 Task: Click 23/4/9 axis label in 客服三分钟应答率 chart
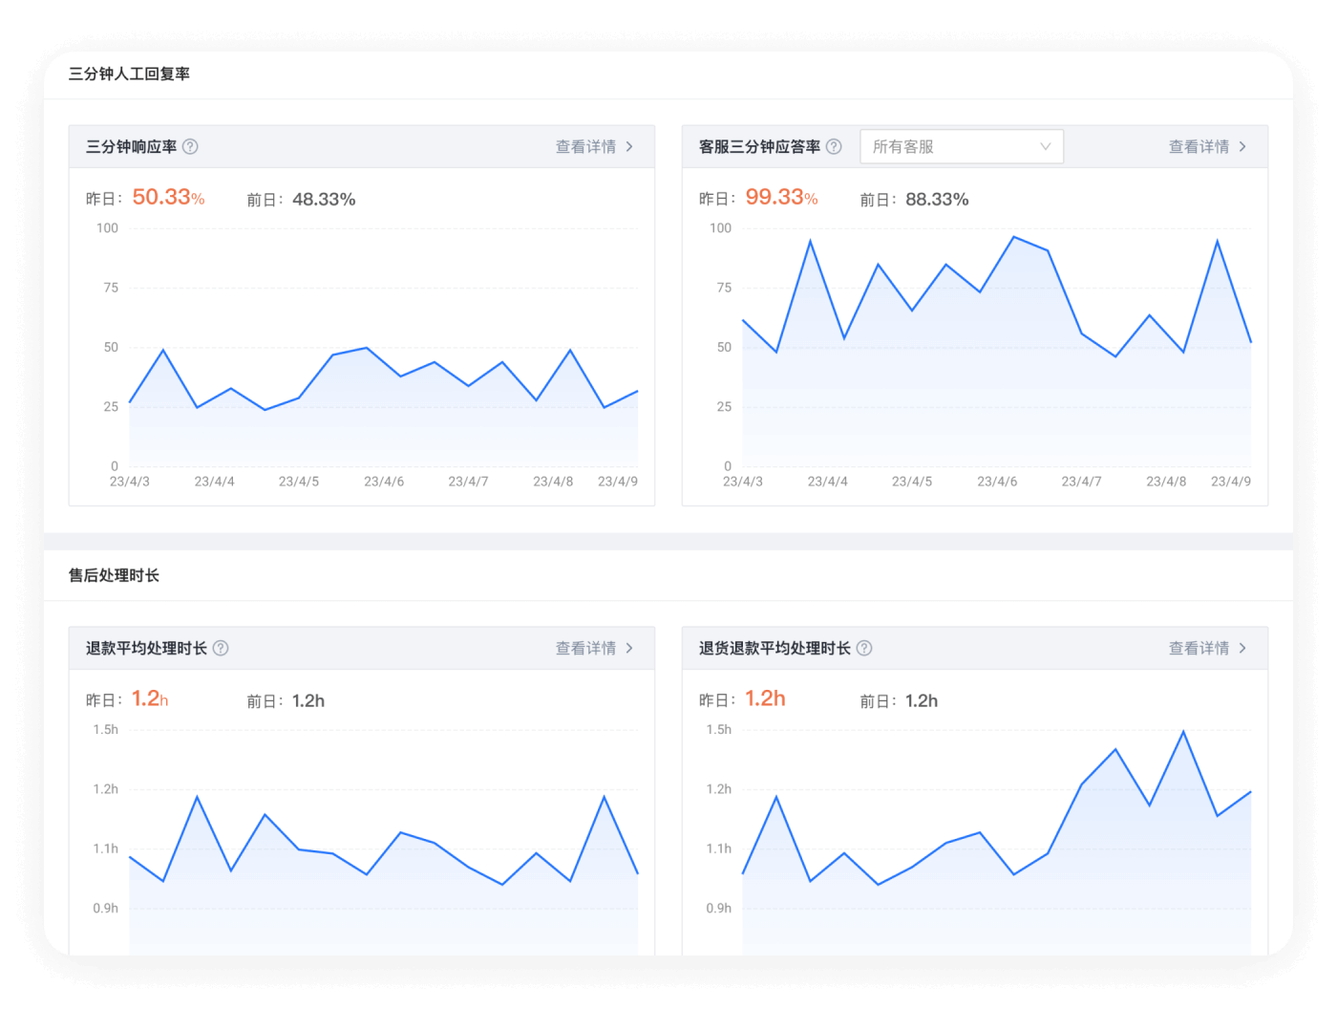pos(1230,482)
